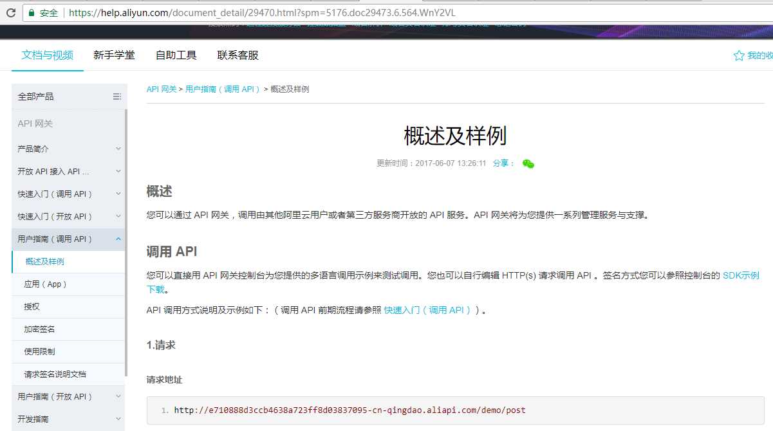Expand the 开放 API 接入 API section
The image size is (773, 431).
69,171
